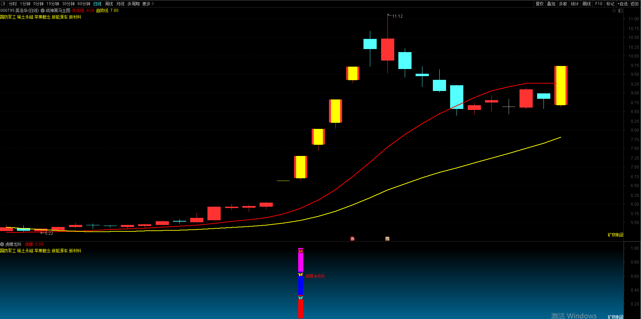Click the 复权 button

(539, 4)
